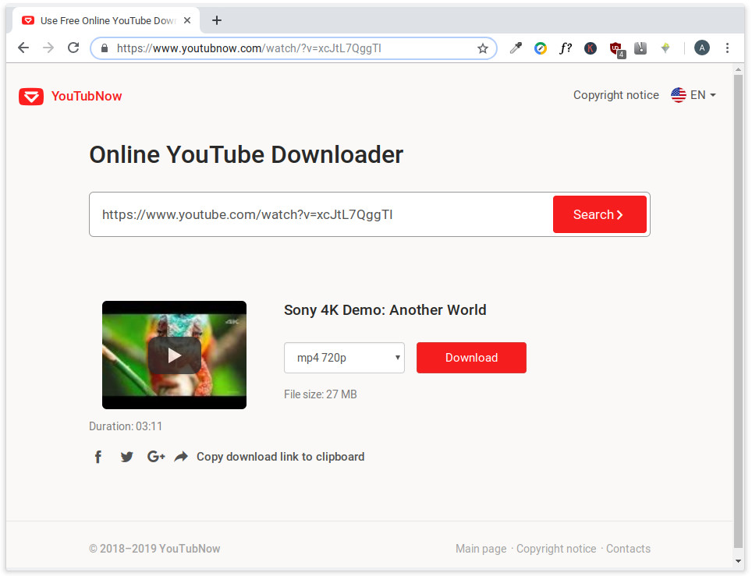This screenshot has width=752, height=576.
Task: Click the Sony 4K Demo: Another World title
Action: (x=385, y=310)
